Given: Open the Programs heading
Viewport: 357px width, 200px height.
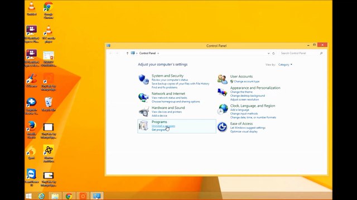Looking at the screenshot, I should click(159, 122).
